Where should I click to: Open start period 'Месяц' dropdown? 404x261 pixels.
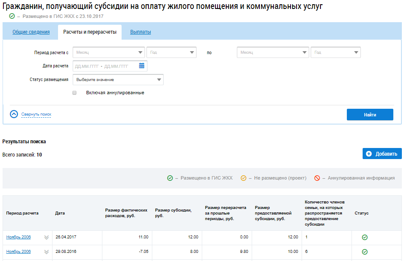click(x=109, y=52)
